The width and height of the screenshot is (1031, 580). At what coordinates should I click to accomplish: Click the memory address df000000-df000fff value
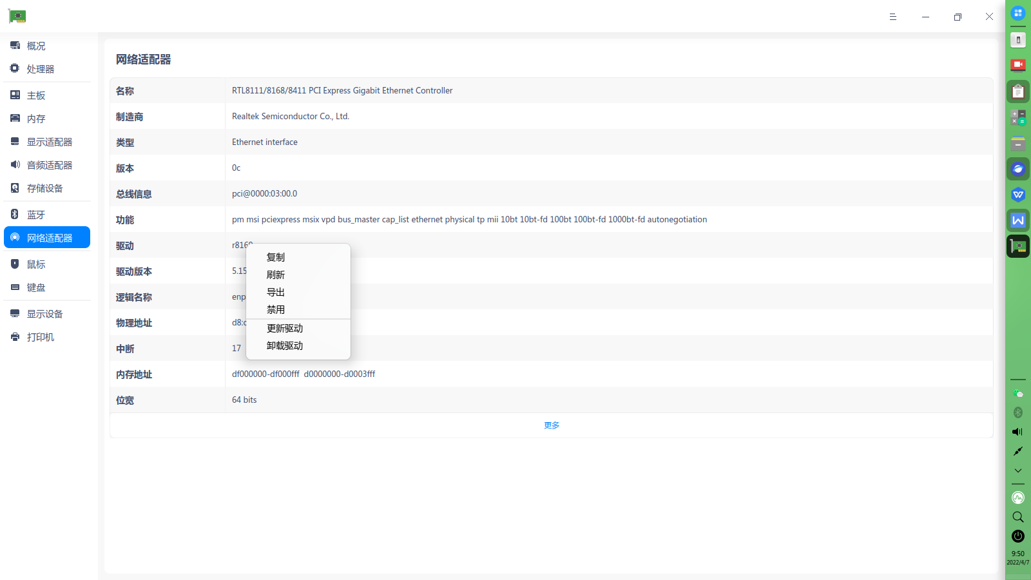(304, 374)
